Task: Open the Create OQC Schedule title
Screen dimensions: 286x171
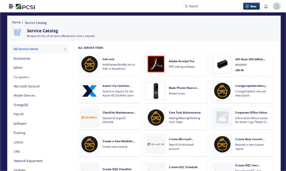Action: 183,167
